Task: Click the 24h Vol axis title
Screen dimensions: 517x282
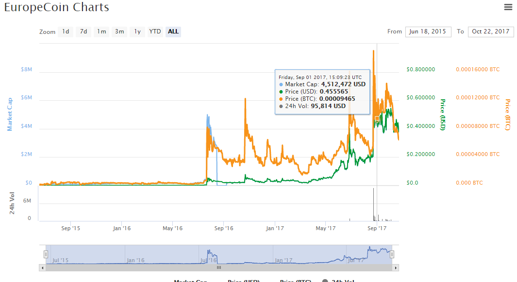Action: tap(12, 203)
